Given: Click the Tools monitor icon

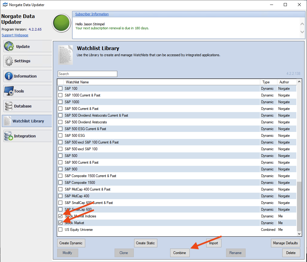Looking at the screenshot, I should tap(9, 91).
